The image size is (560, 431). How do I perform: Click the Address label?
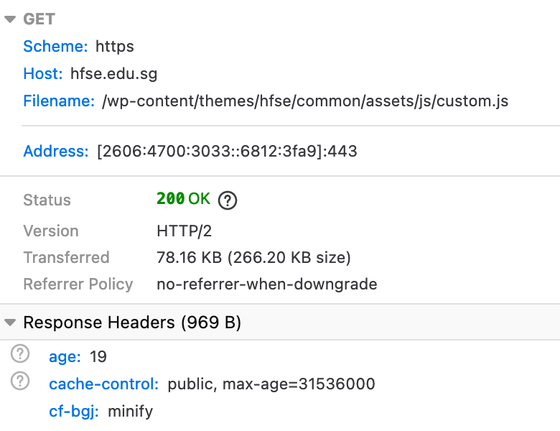(55, 151)
